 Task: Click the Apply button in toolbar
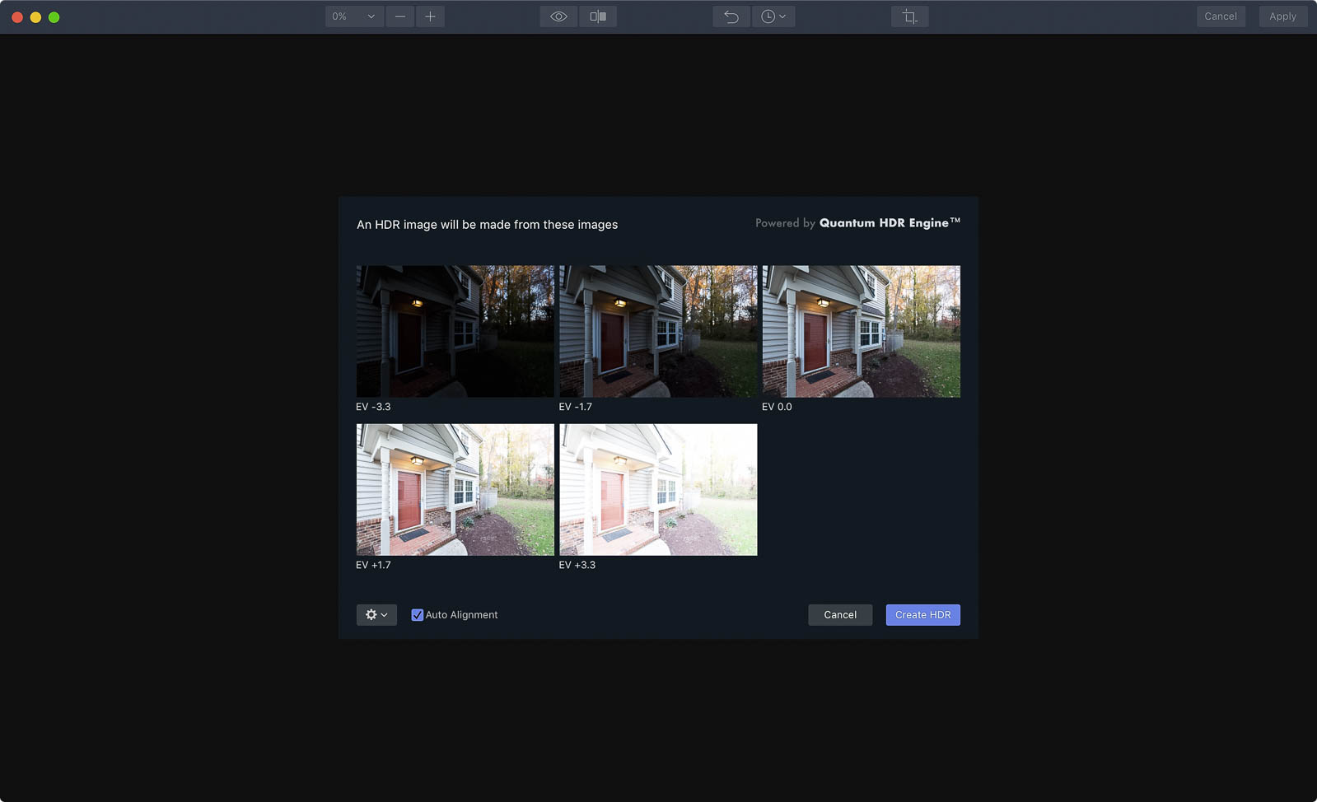tap(1282, 16)
